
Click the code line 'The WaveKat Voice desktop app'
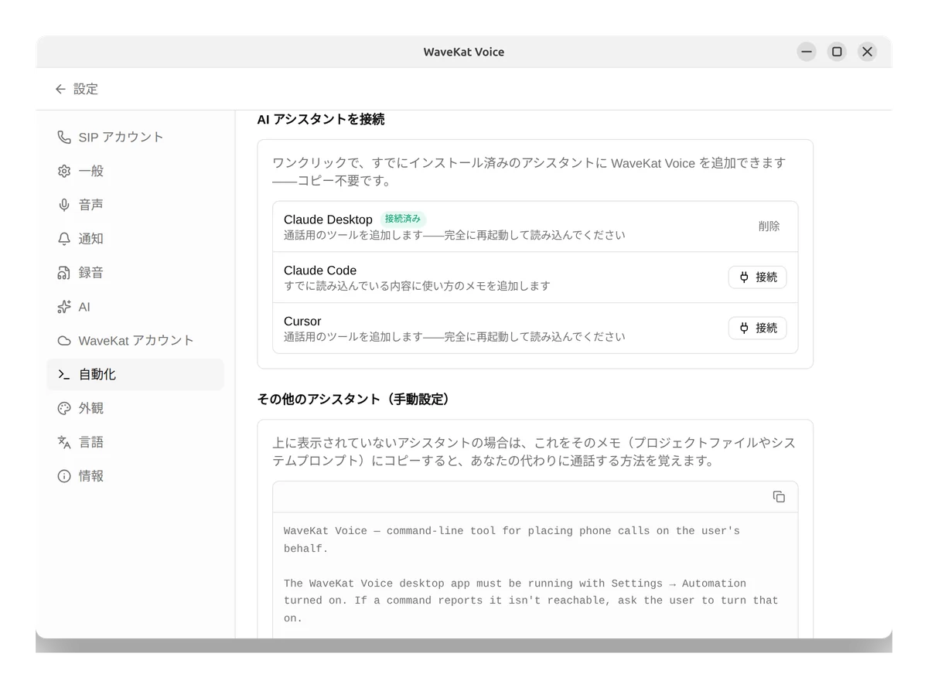[515, 584]
